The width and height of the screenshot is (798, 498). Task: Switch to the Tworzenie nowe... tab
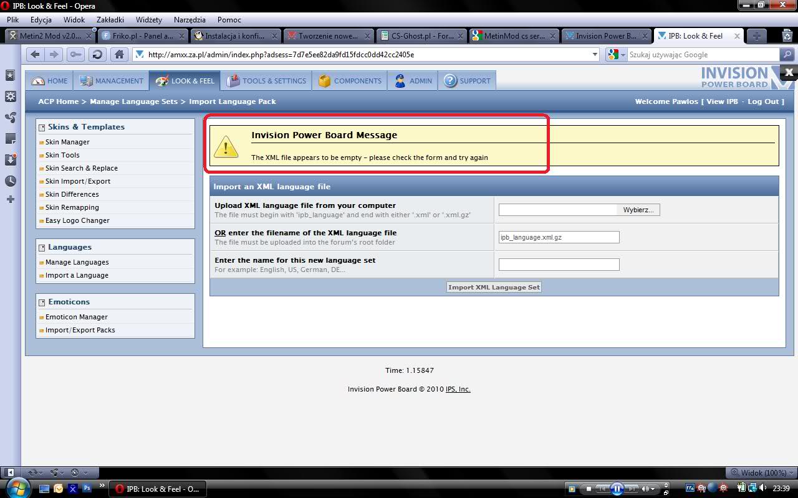click(328, 36)
